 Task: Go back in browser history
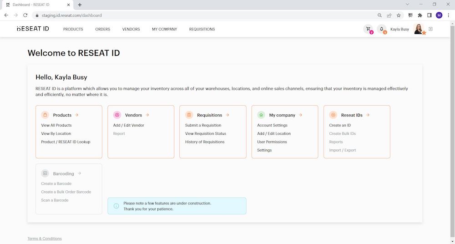pos(6,15)
